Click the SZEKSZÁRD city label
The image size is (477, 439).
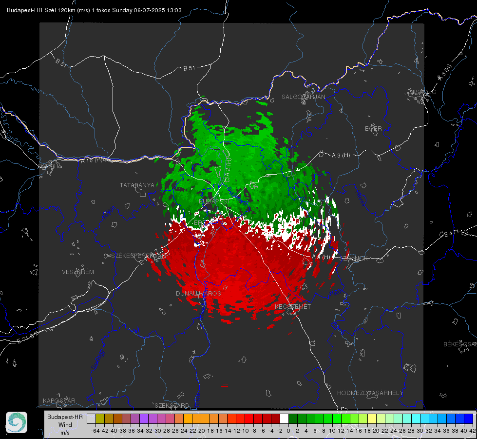tap(172, 405)
